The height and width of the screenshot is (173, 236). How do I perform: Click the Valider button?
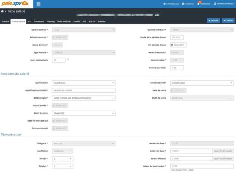(x=228, y=20)
